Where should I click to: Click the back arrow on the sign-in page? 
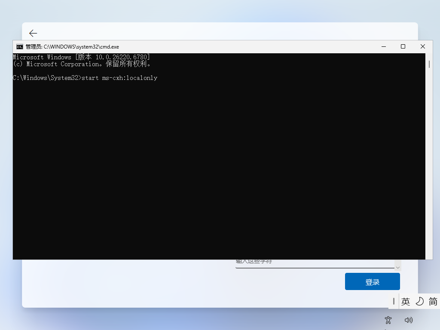tap(33, 33)
